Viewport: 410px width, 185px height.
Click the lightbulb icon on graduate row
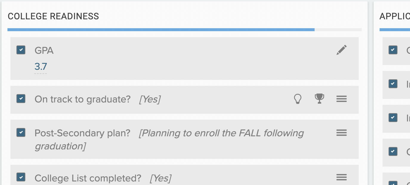point(298,99)
